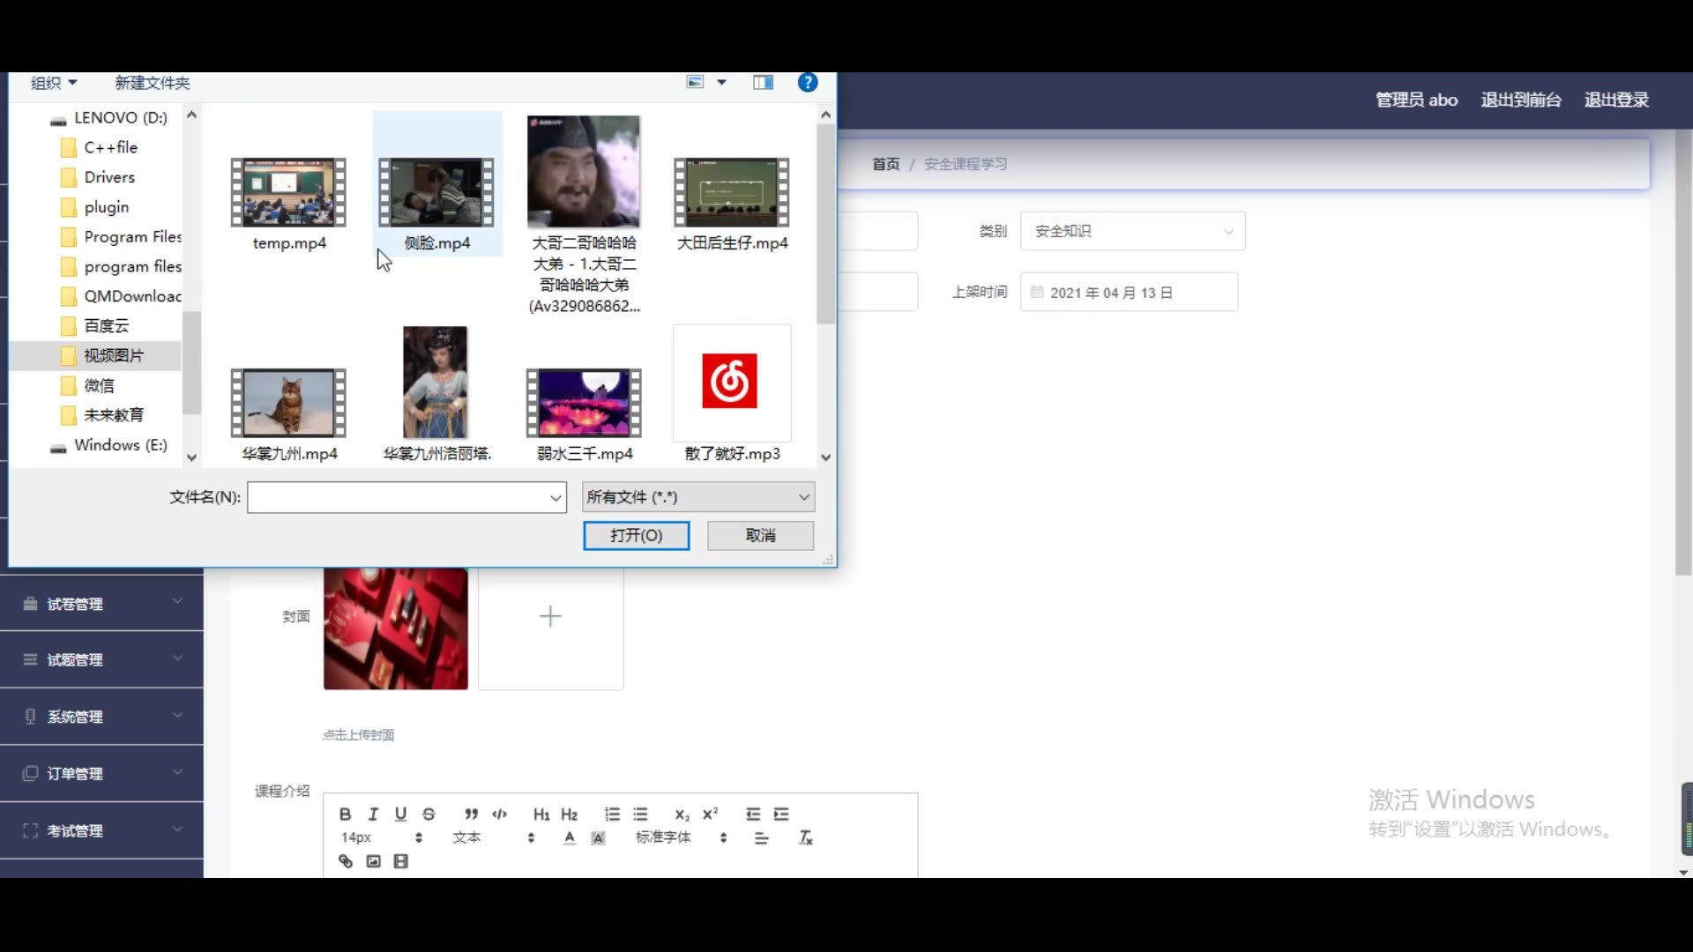Apply Heading 1 style in editor
Screen dimensions: 1693x952
coord(541,814)
